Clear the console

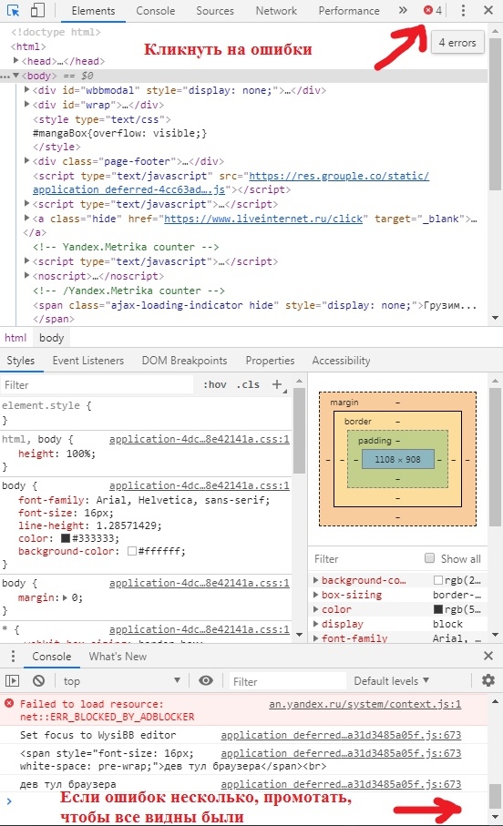click(38, 680)
